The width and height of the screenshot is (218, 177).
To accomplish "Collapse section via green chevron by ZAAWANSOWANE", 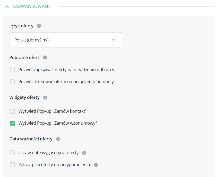I will (7, 7).
